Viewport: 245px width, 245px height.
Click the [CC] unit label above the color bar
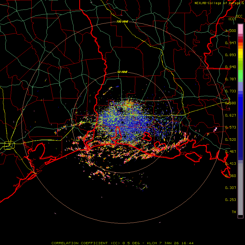(232, 19)
